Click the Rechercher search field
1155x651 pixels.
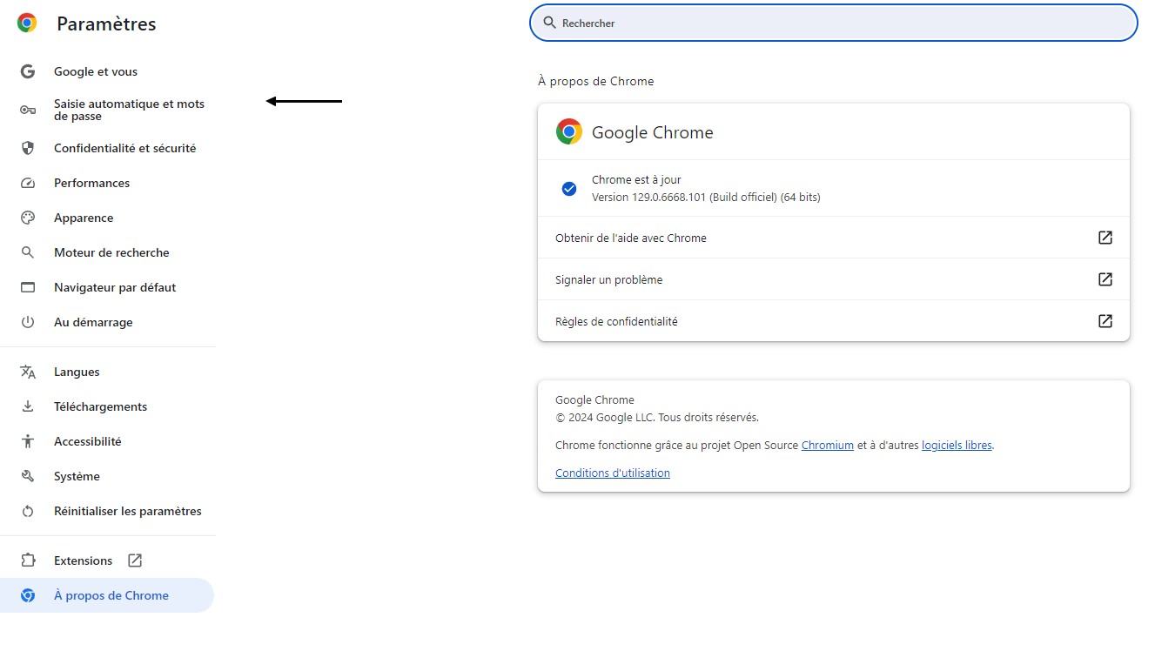[834, 23]
